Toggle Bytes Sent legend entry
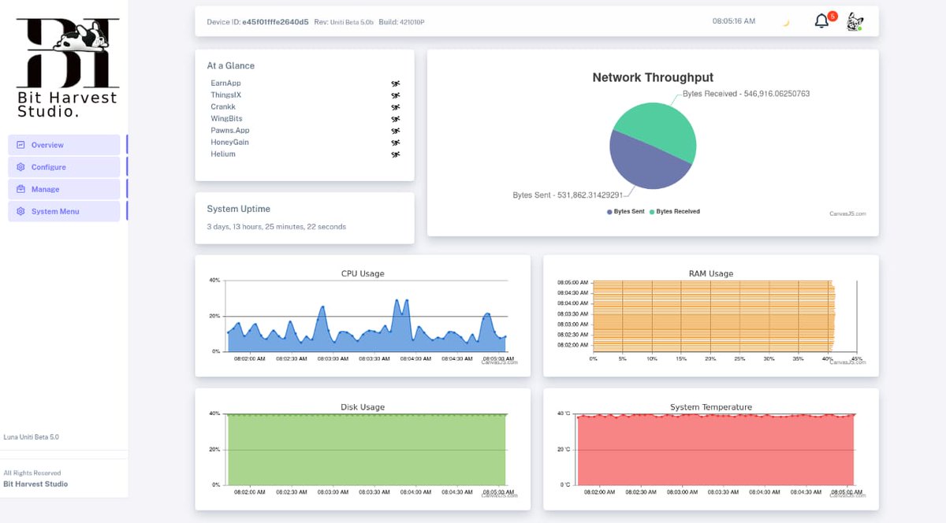The height and width of the screenshot is (523, 946). click(625, 212)
